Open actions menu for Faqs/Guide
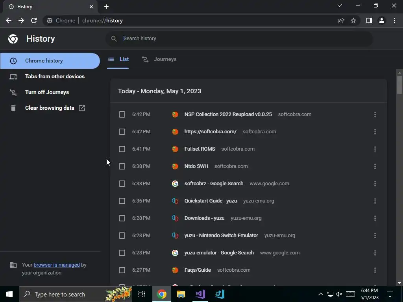Viewport: 403px width, 302px height. click(x=375, y=270)
